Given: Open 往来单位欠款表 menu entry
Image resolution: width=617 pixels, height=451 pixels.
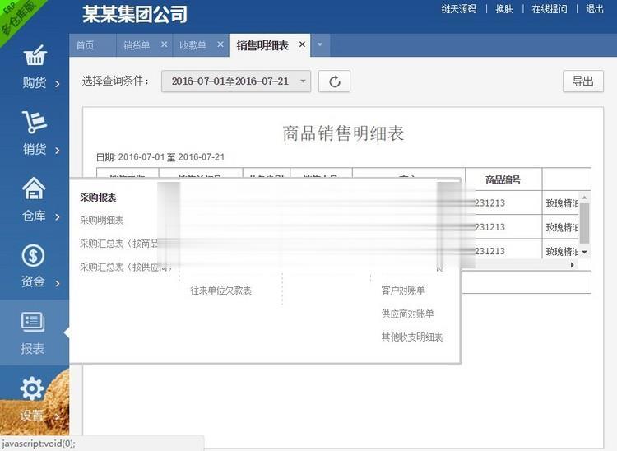Looking at the screenshot, I should (x=220, y=291).
